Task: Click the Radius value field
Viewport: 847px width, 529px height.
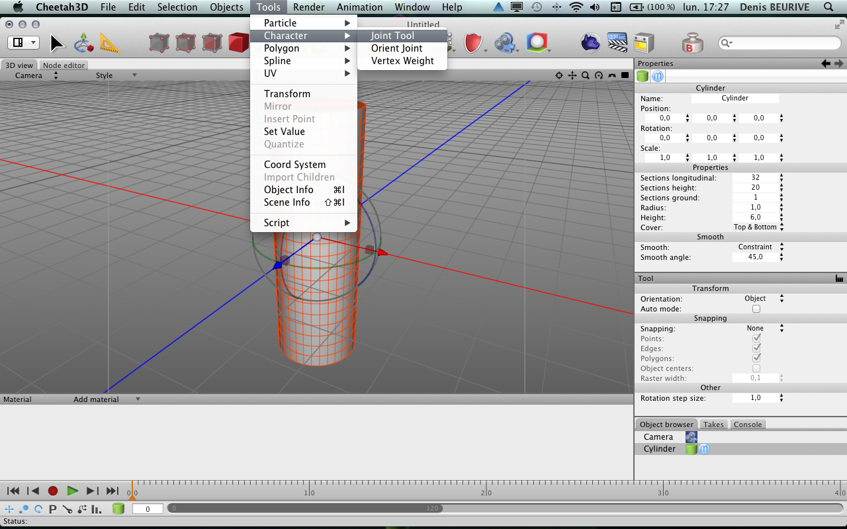Action: click(x=755, y=208)
